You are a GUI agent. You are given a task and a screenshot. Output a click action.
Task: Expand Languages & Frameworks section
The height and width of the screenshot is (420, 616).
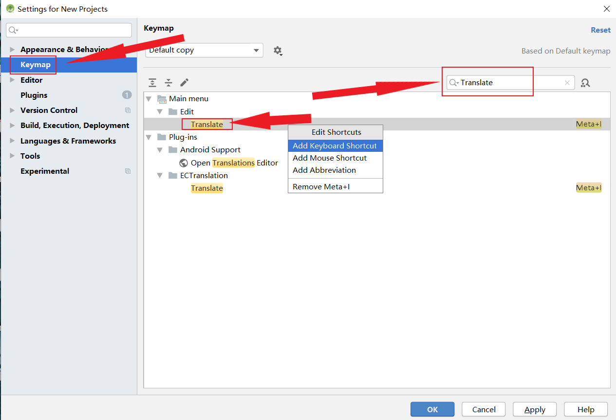pos(12,141)
